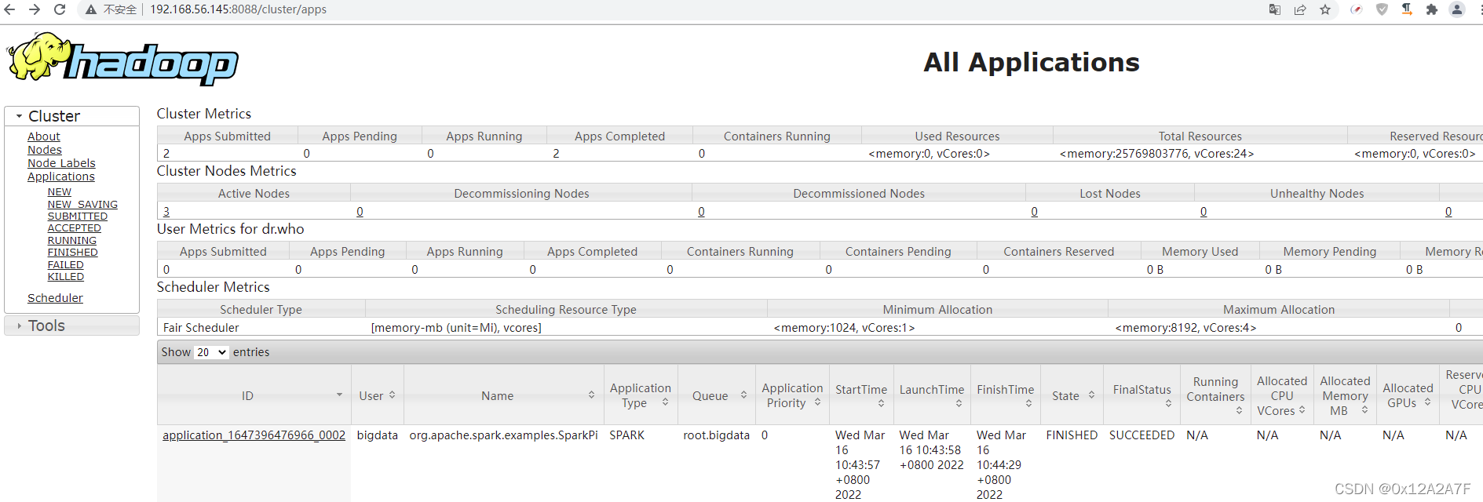Select the SPARK application type cell

(626, 435)
